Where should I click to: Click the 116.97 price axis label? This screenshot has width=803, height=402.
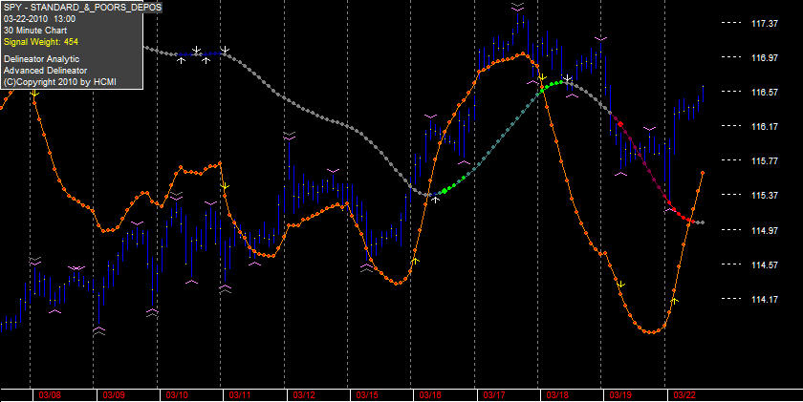(x=764, y=57)
